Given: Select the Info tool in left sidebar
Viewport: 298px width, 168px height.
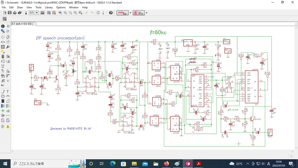Looking at the screenshot, I should pyautogui.click(x=3, y=26).
